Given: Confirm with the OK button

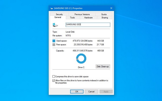Looking at the screenshot, I should (x=77, y=91).
